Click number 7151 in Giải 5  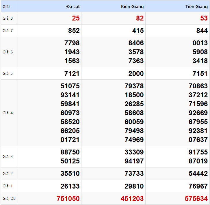(200, 74)
